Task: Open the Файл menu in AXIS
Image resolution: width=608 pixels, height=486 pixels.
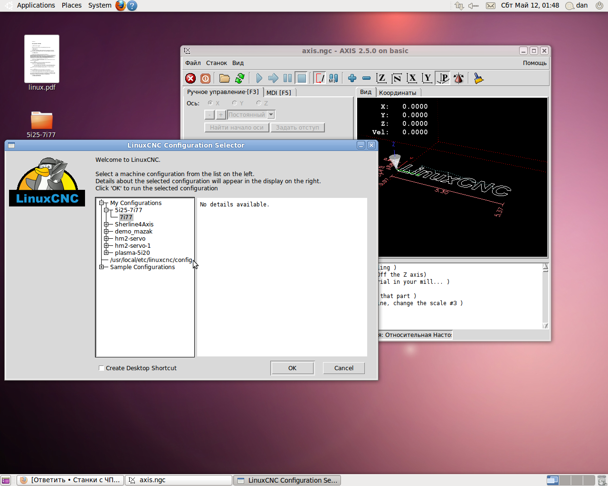Action: click(193, 63)
